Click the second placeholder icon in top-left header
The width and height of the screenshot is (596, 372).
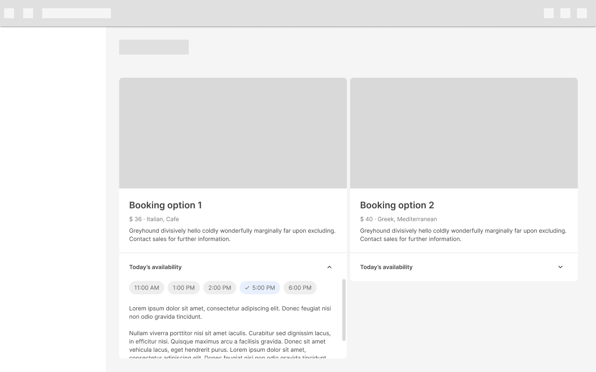click(x=28, y=13)
